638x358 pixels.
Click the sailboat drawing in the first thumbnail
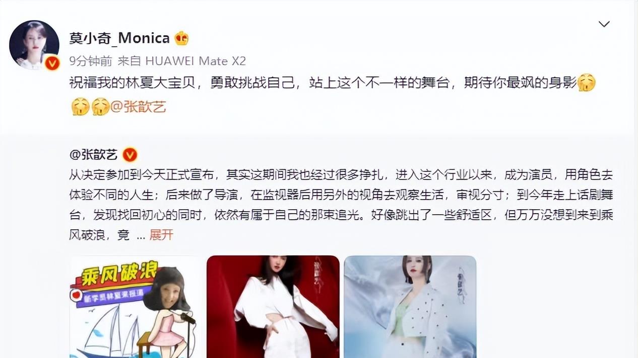click(x=108, y=332)
